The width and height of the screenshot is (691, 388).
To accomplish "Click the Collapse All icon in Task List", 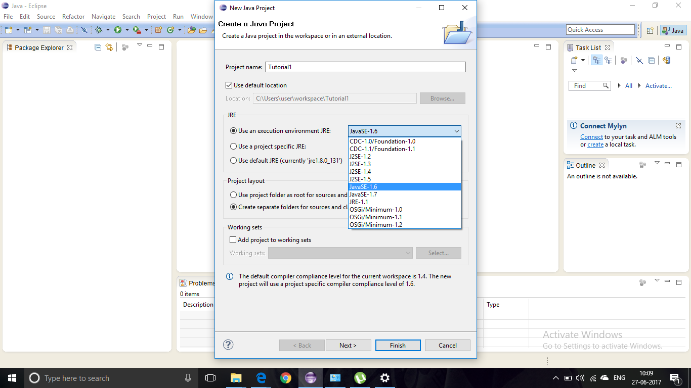I will (652, 60).
